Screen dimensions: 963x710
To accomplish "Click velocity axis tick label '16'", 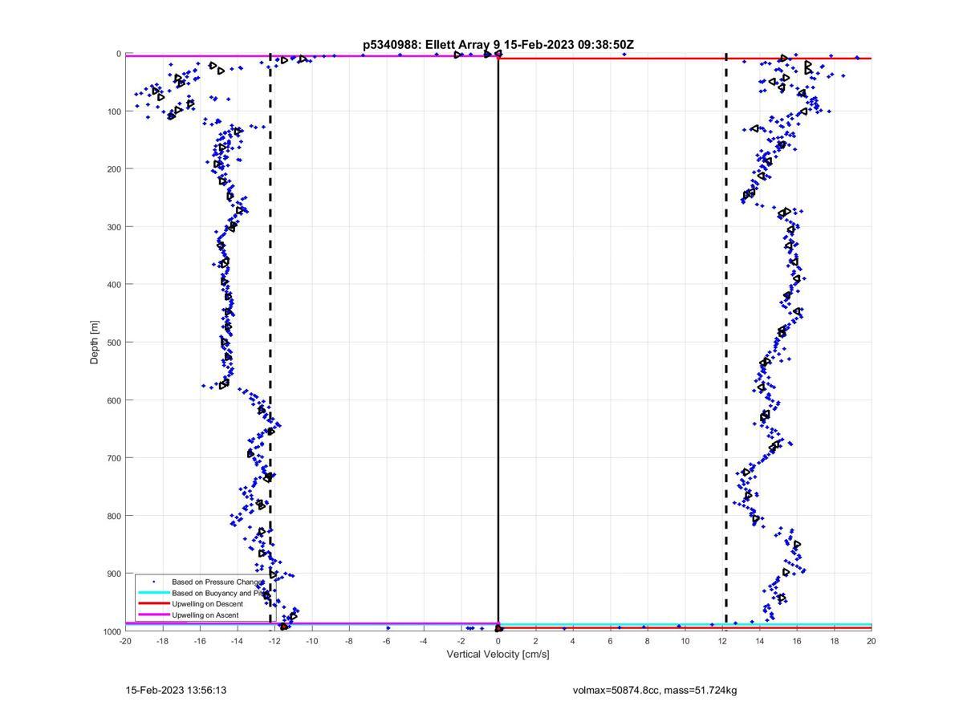I will coord(797,641).
